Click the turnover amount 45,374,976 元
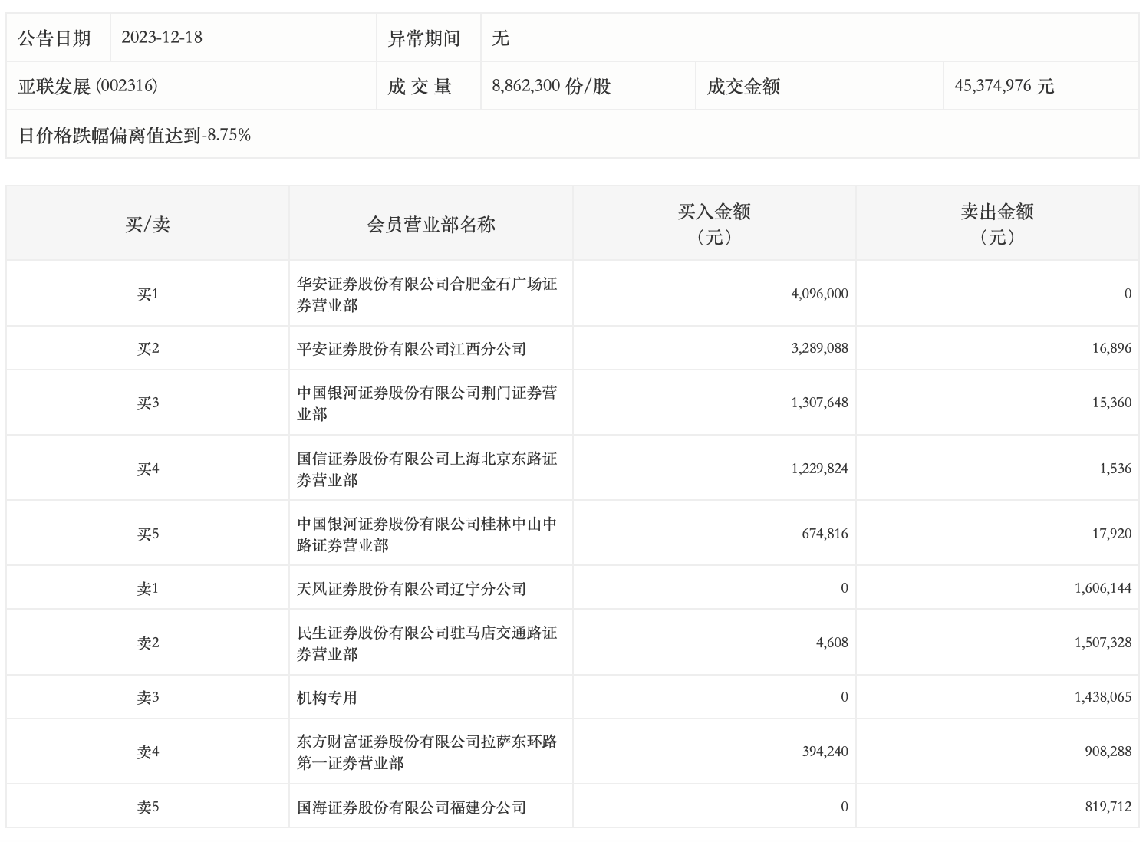The image size is (1146, 842). 1003,86
